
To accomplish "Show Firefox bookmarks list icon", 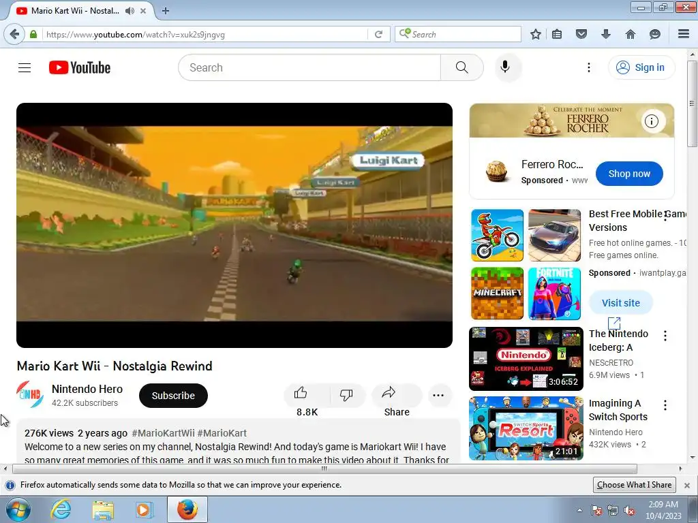I will tap(557, 34).
